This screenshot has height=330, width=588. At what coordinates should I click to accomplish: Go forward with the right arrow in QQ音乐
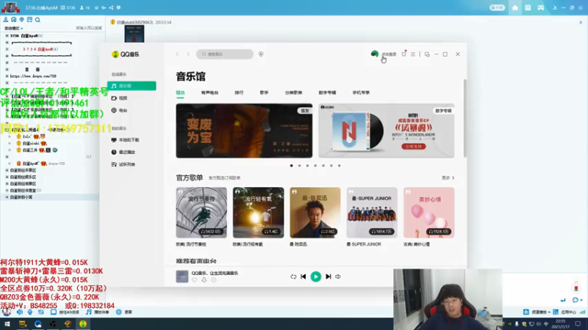click(188, 54)
